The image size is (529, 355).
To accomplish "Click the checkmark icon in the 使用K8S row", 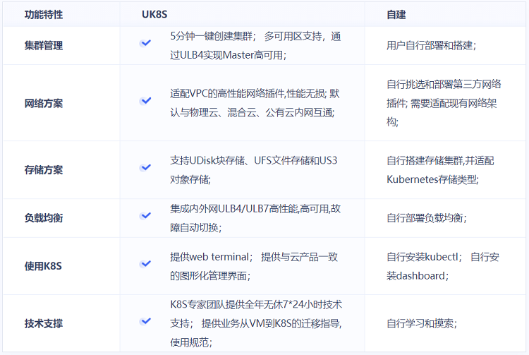I will click(x=145, y=264).
